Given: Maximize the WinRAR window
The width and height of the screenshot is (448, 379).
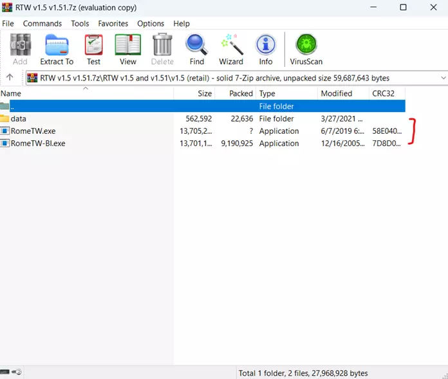Looking at the screenshot, I should (x=403, y=7).
